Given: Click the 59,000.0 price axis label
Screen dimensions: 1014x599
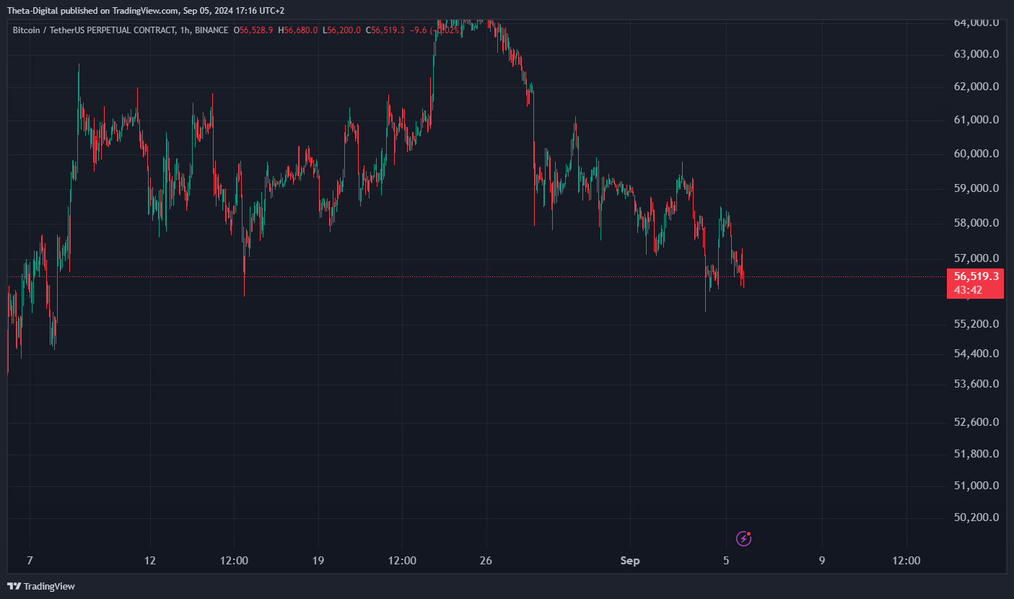Looking at the screenshot, I should [976, 188].
